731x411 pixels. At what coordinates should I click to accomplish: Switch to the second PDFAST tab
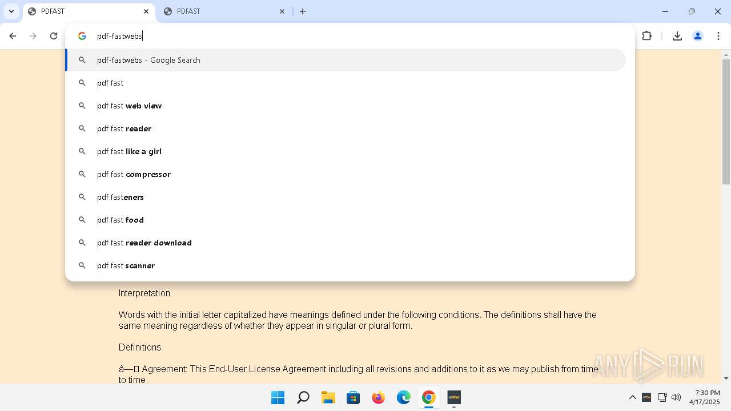225,11
